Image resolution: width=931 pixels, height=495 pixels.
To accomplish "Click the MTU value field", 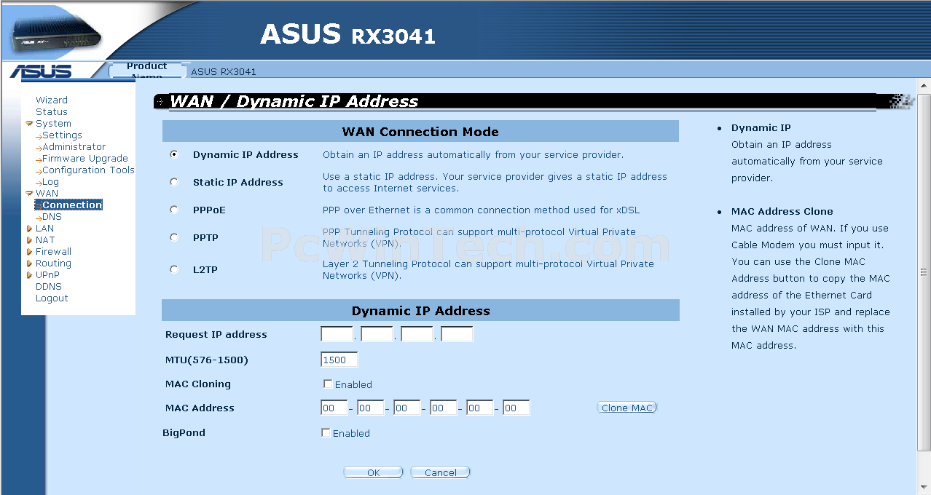I will pos(339,360).
